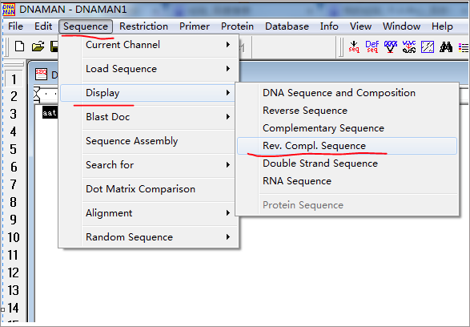Open the Restriction menu
470x327 pixels.
coord(143,26)
